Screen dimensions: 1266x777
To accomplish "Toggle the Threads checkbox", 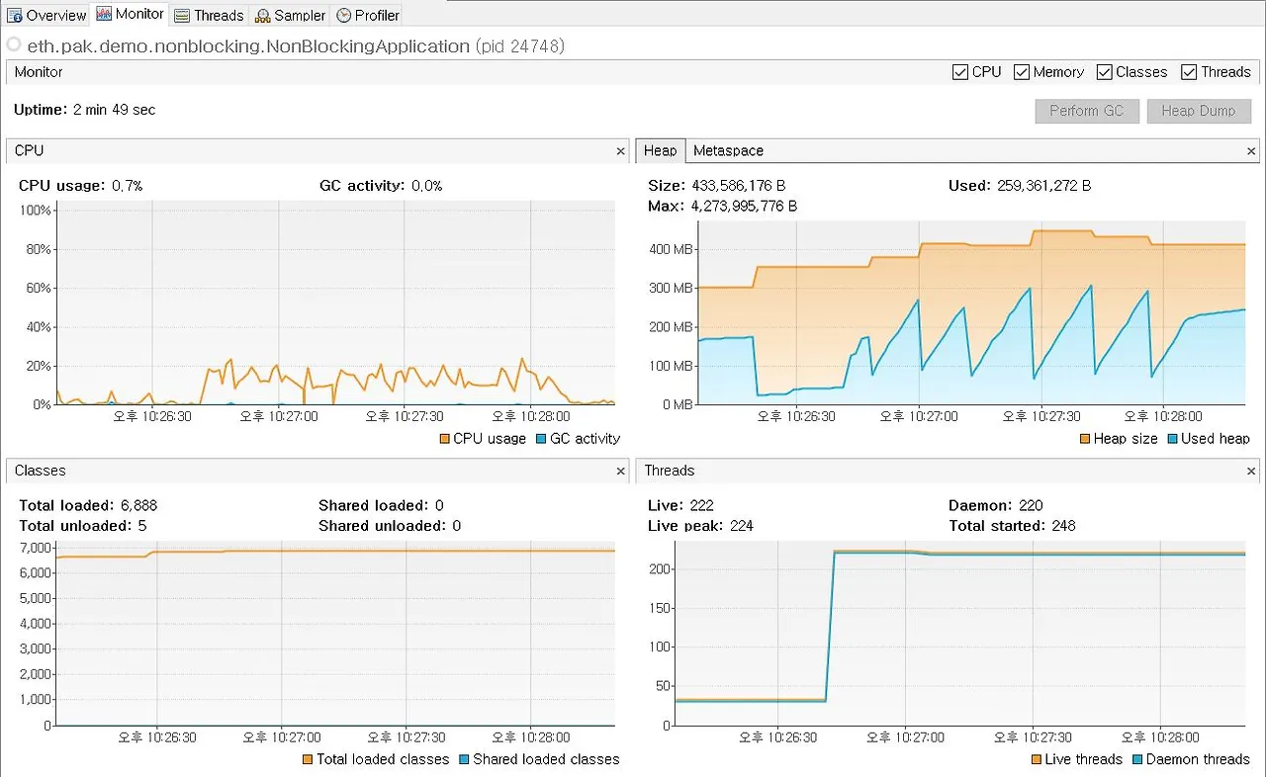I will click(1189, 72).
